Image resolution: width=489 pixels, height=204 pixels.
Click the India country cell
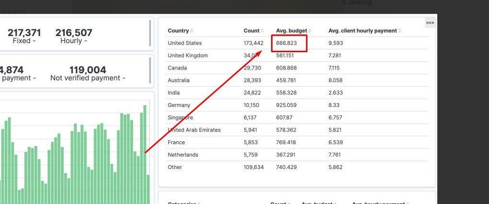pos(174,92)
